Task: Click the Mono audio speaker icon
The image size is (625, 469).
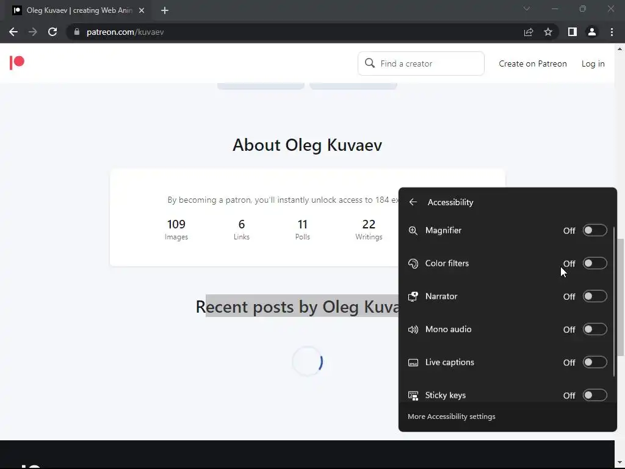Action: coord(413,329)
